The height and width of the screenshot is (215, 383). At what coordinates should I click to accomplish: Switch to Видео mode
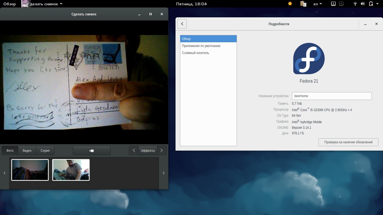click(27, 151)
